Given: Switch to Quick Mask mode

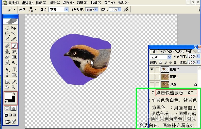Looking at the screenshot, I should (x=14, y=109).
